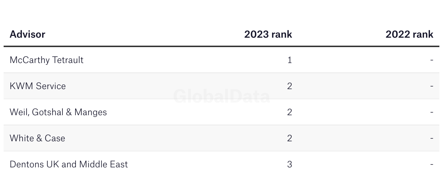443x192 pixels.
Task: Click Dentons UK and Middle East
Action: click(x=69, y=164)
